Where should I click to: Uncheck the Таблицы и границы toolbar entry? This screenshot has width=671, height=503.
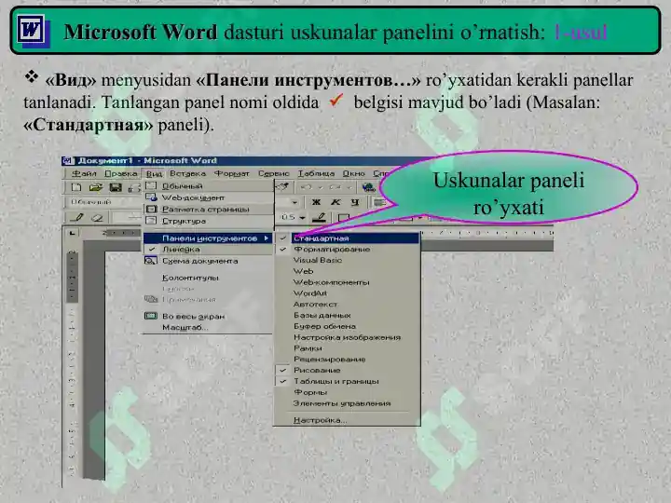pyautogui.click(x=347, y=381)
